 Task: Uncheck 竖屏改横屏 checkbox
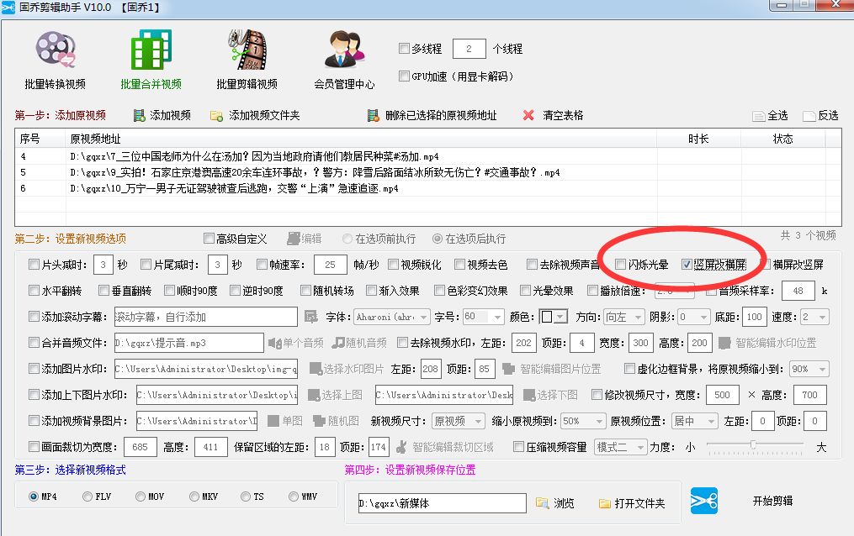tap(687, 264)
